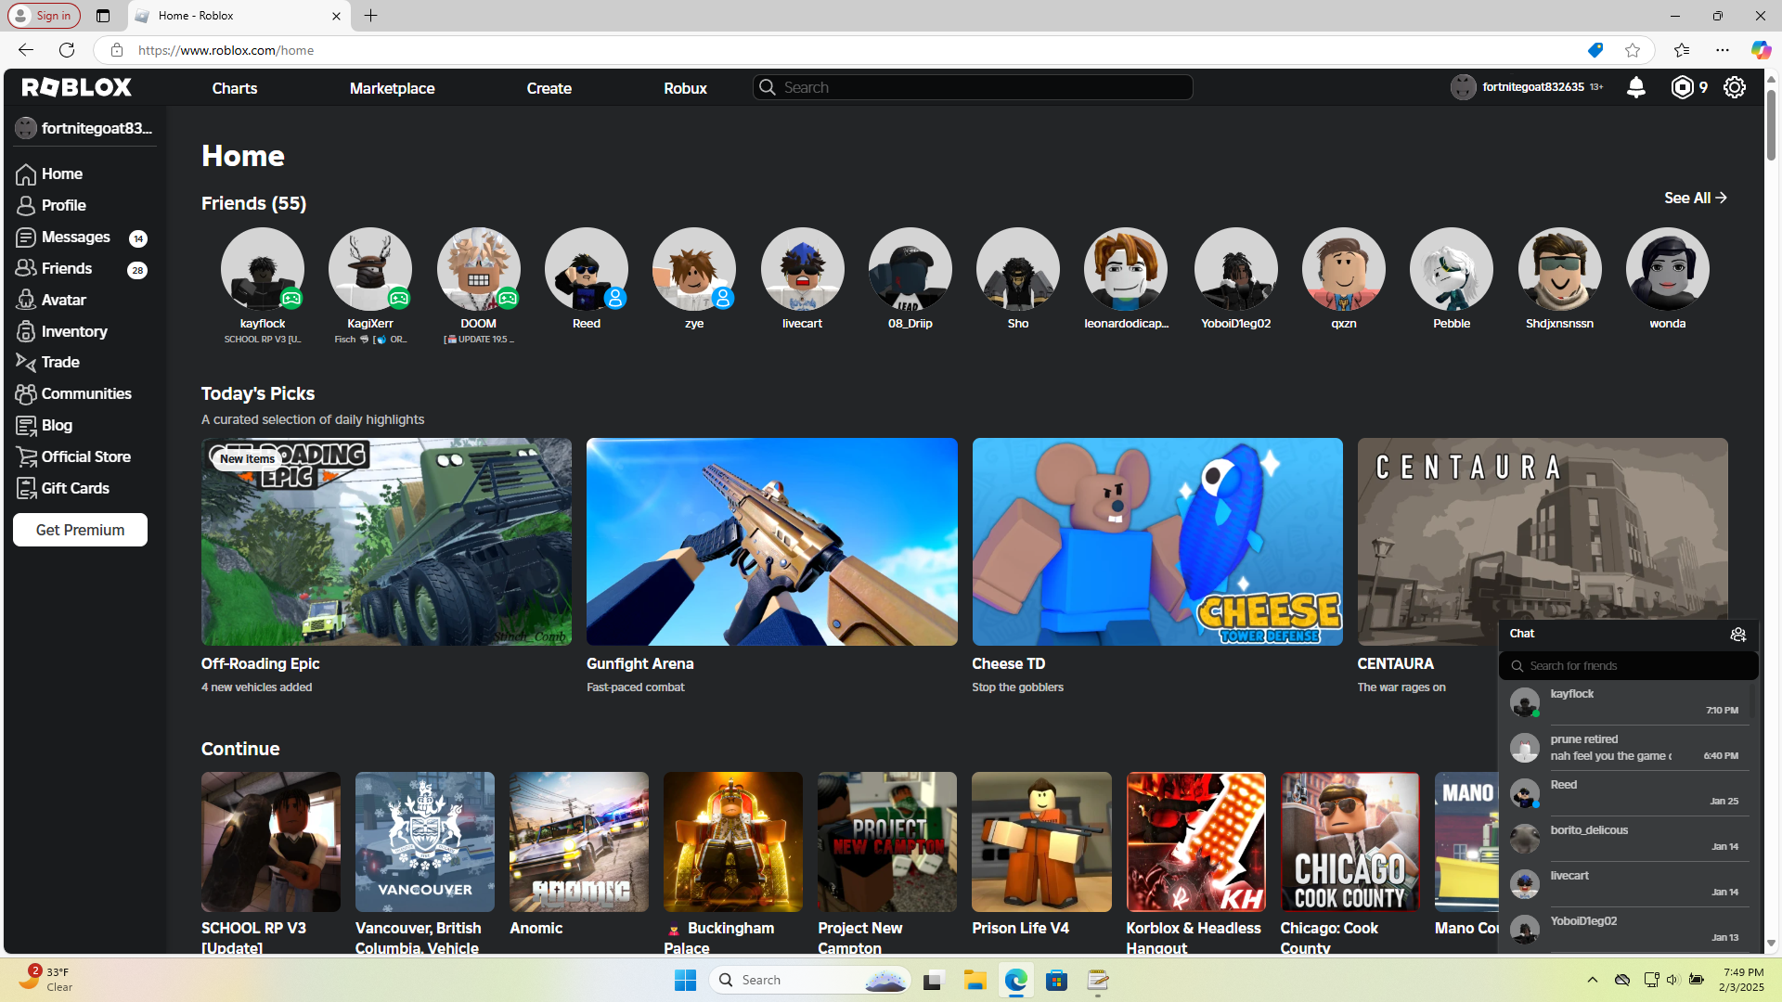Open Reed's friend avatar
This screenshot has height=1002, width=1782.
click(x=587, y=269)
